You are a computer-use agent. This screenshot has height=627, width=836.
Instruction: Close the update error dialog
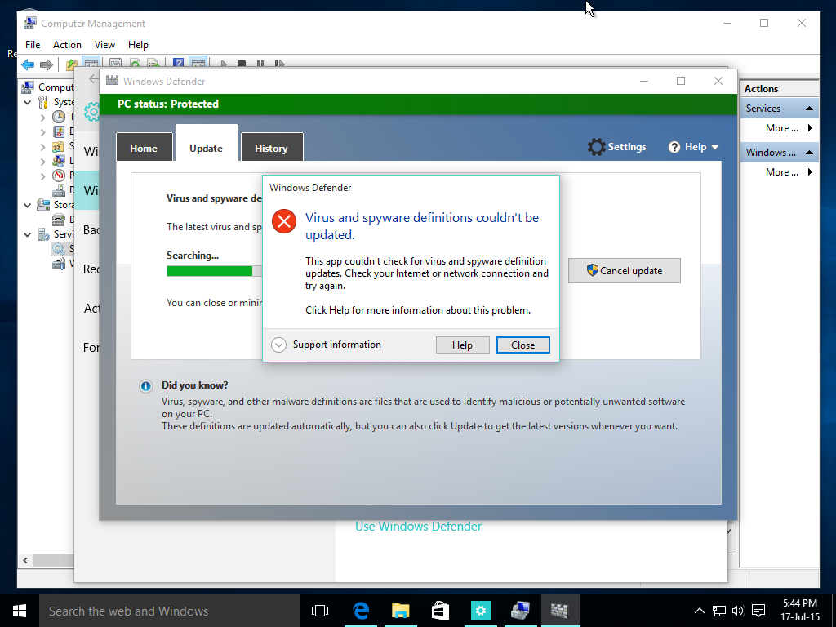coord(522,345)
